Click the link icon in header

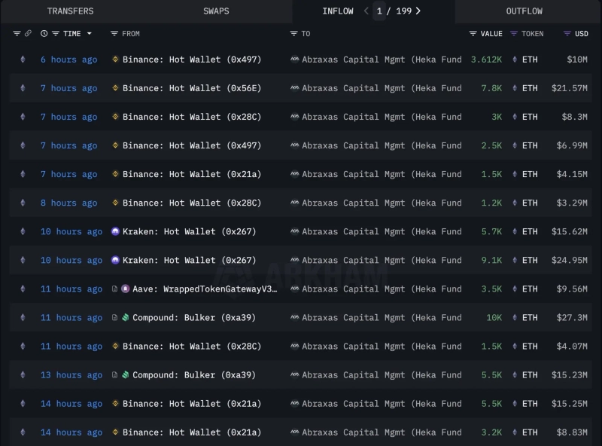click(x=28, y=34)
